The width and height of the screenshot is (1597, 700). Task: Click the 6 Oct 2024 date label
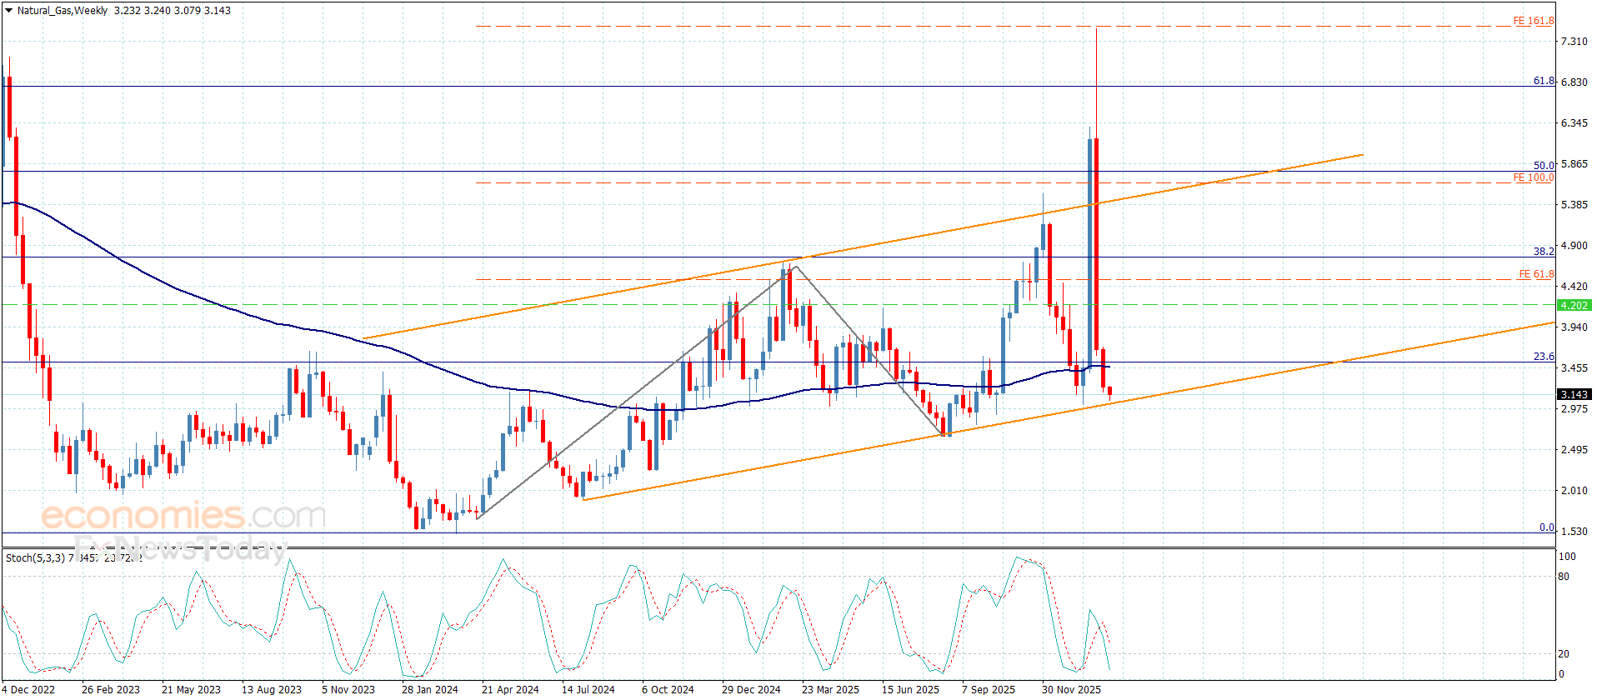tap(668, 689)
